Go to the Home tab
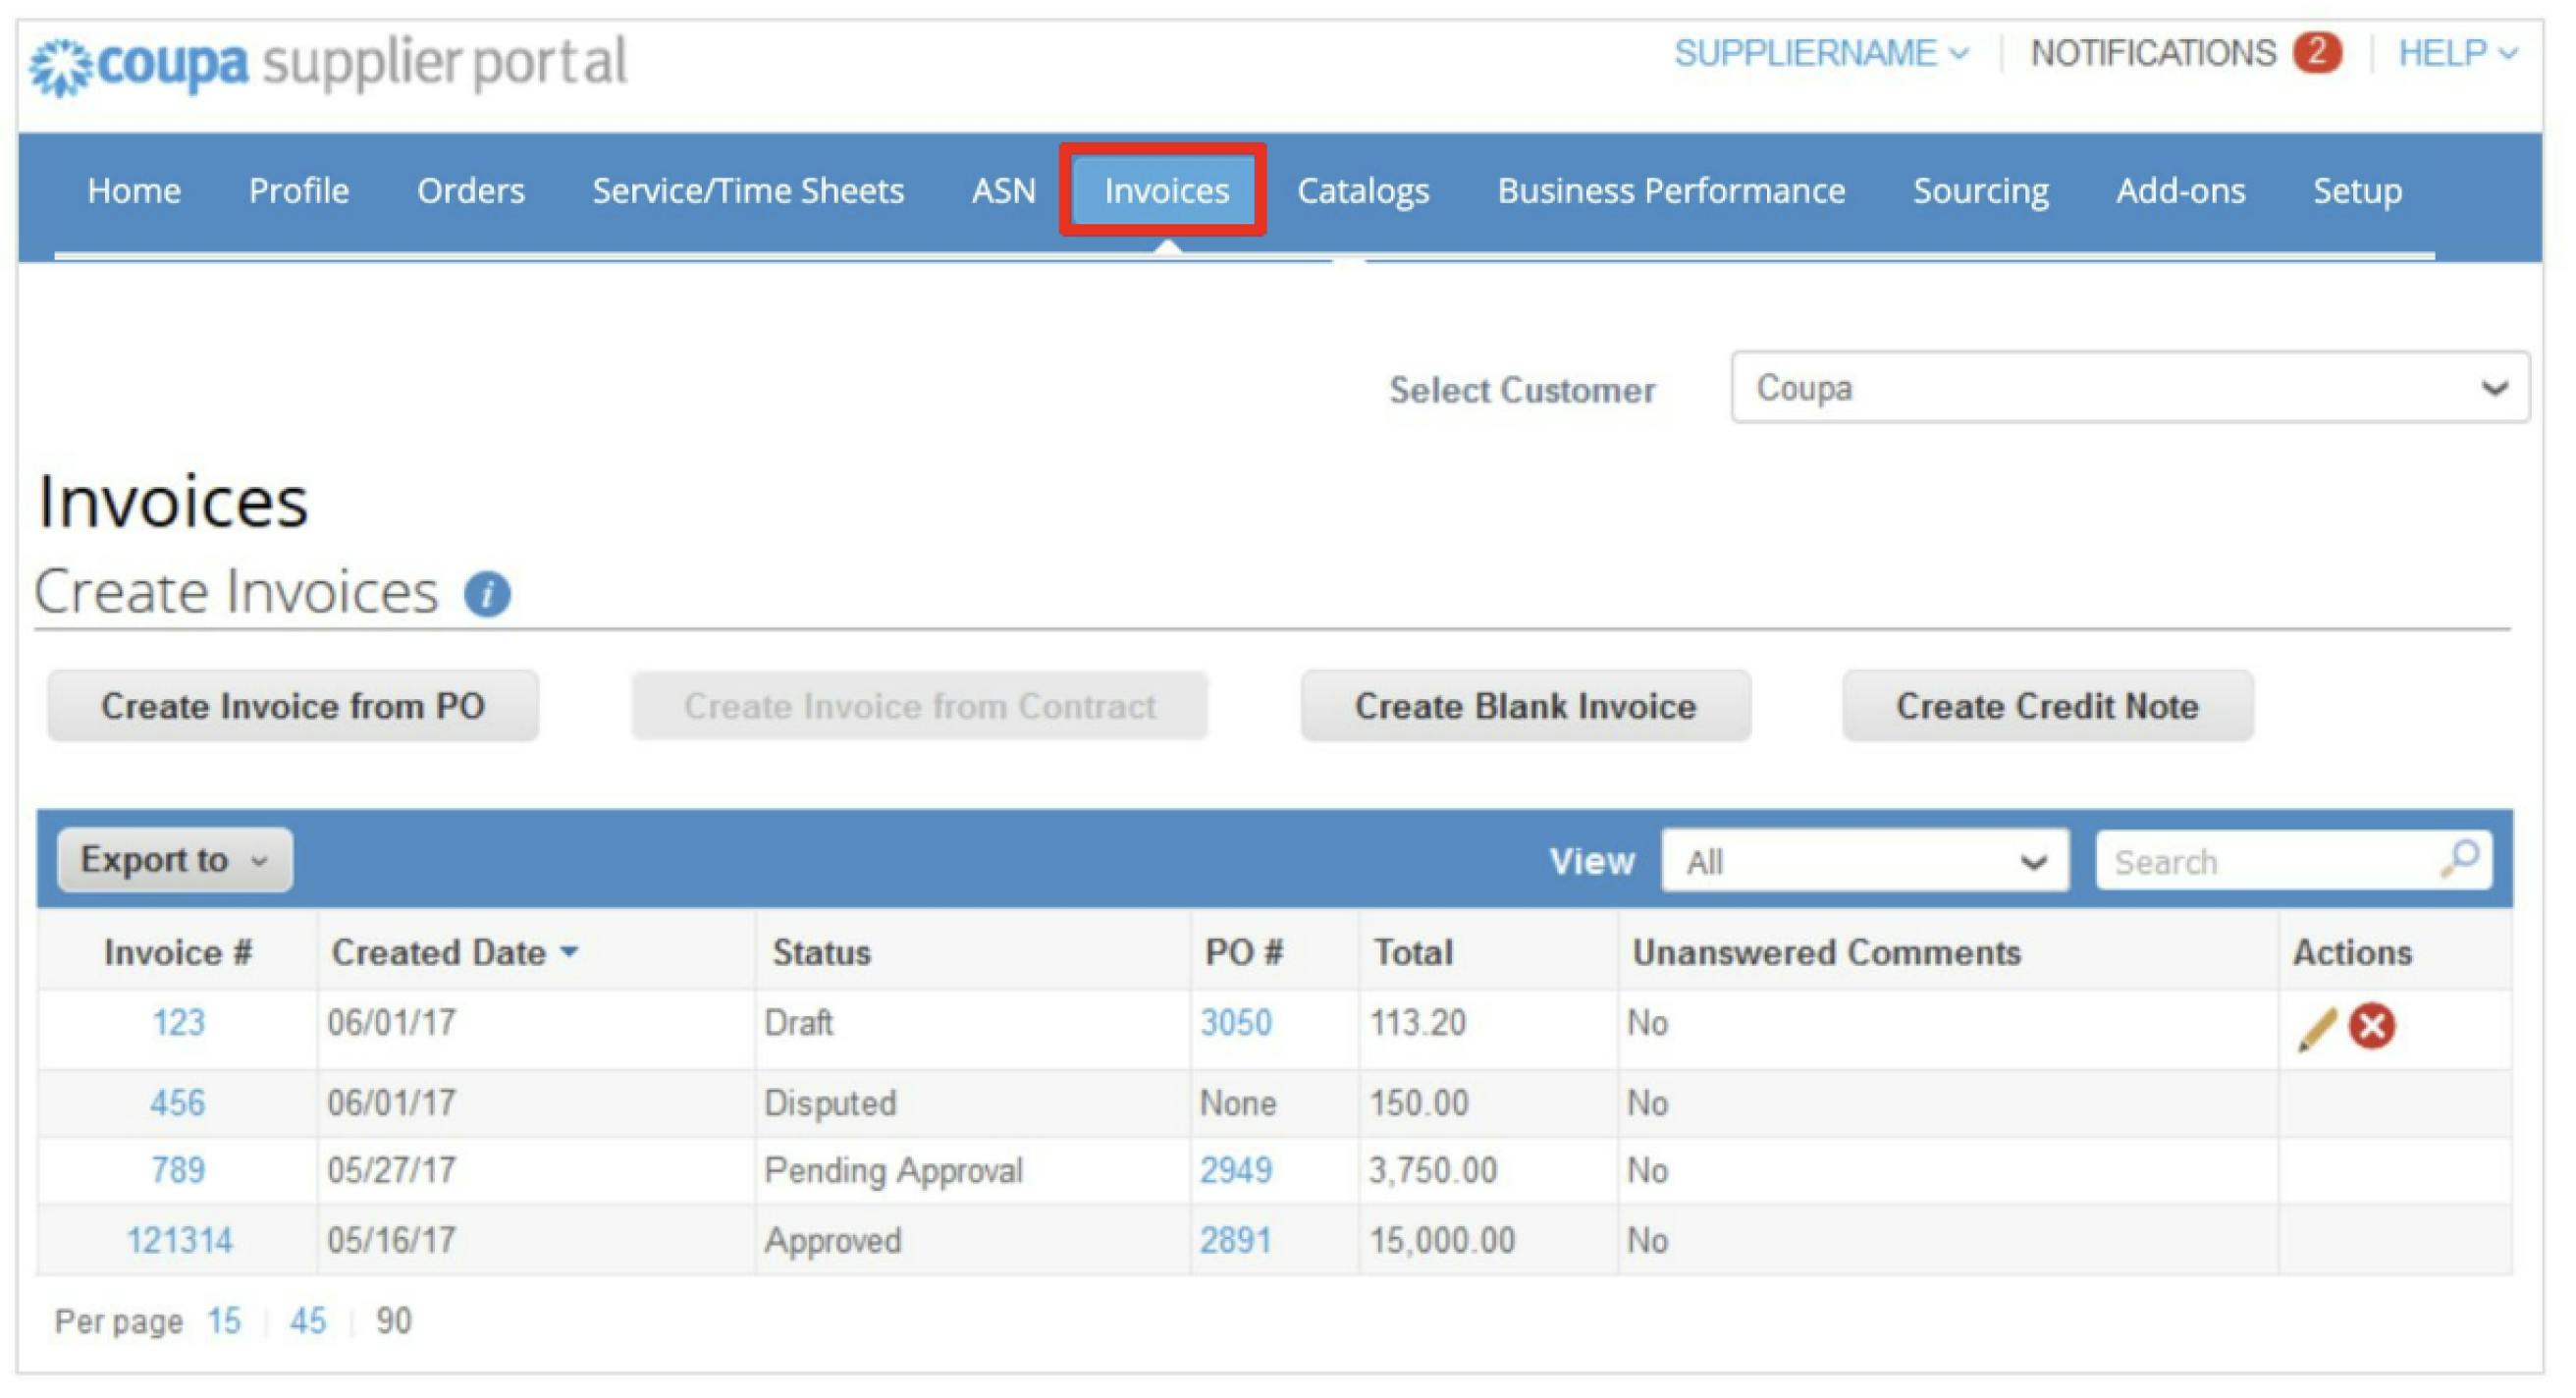 click(x=134, y=191)
